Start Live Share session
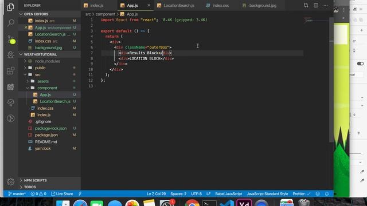This screenshot has height=206, width=367. [62, 194]
